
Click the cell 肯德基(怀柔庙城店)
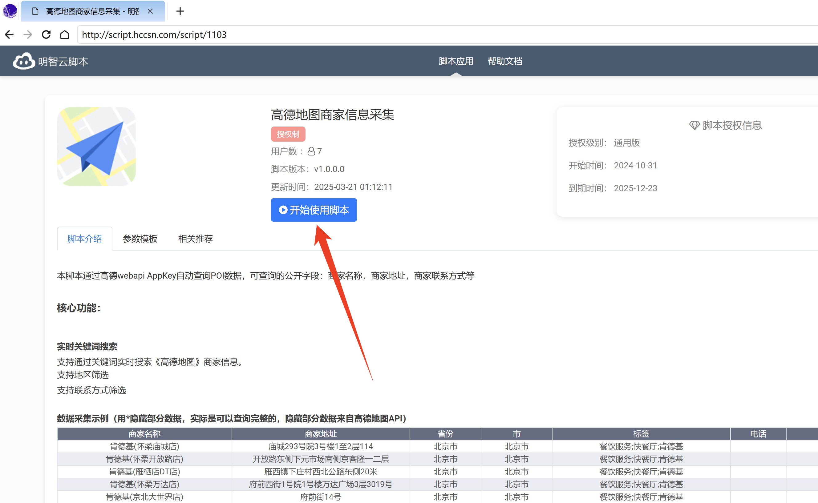pyautogui.click(x=144, y=446)
